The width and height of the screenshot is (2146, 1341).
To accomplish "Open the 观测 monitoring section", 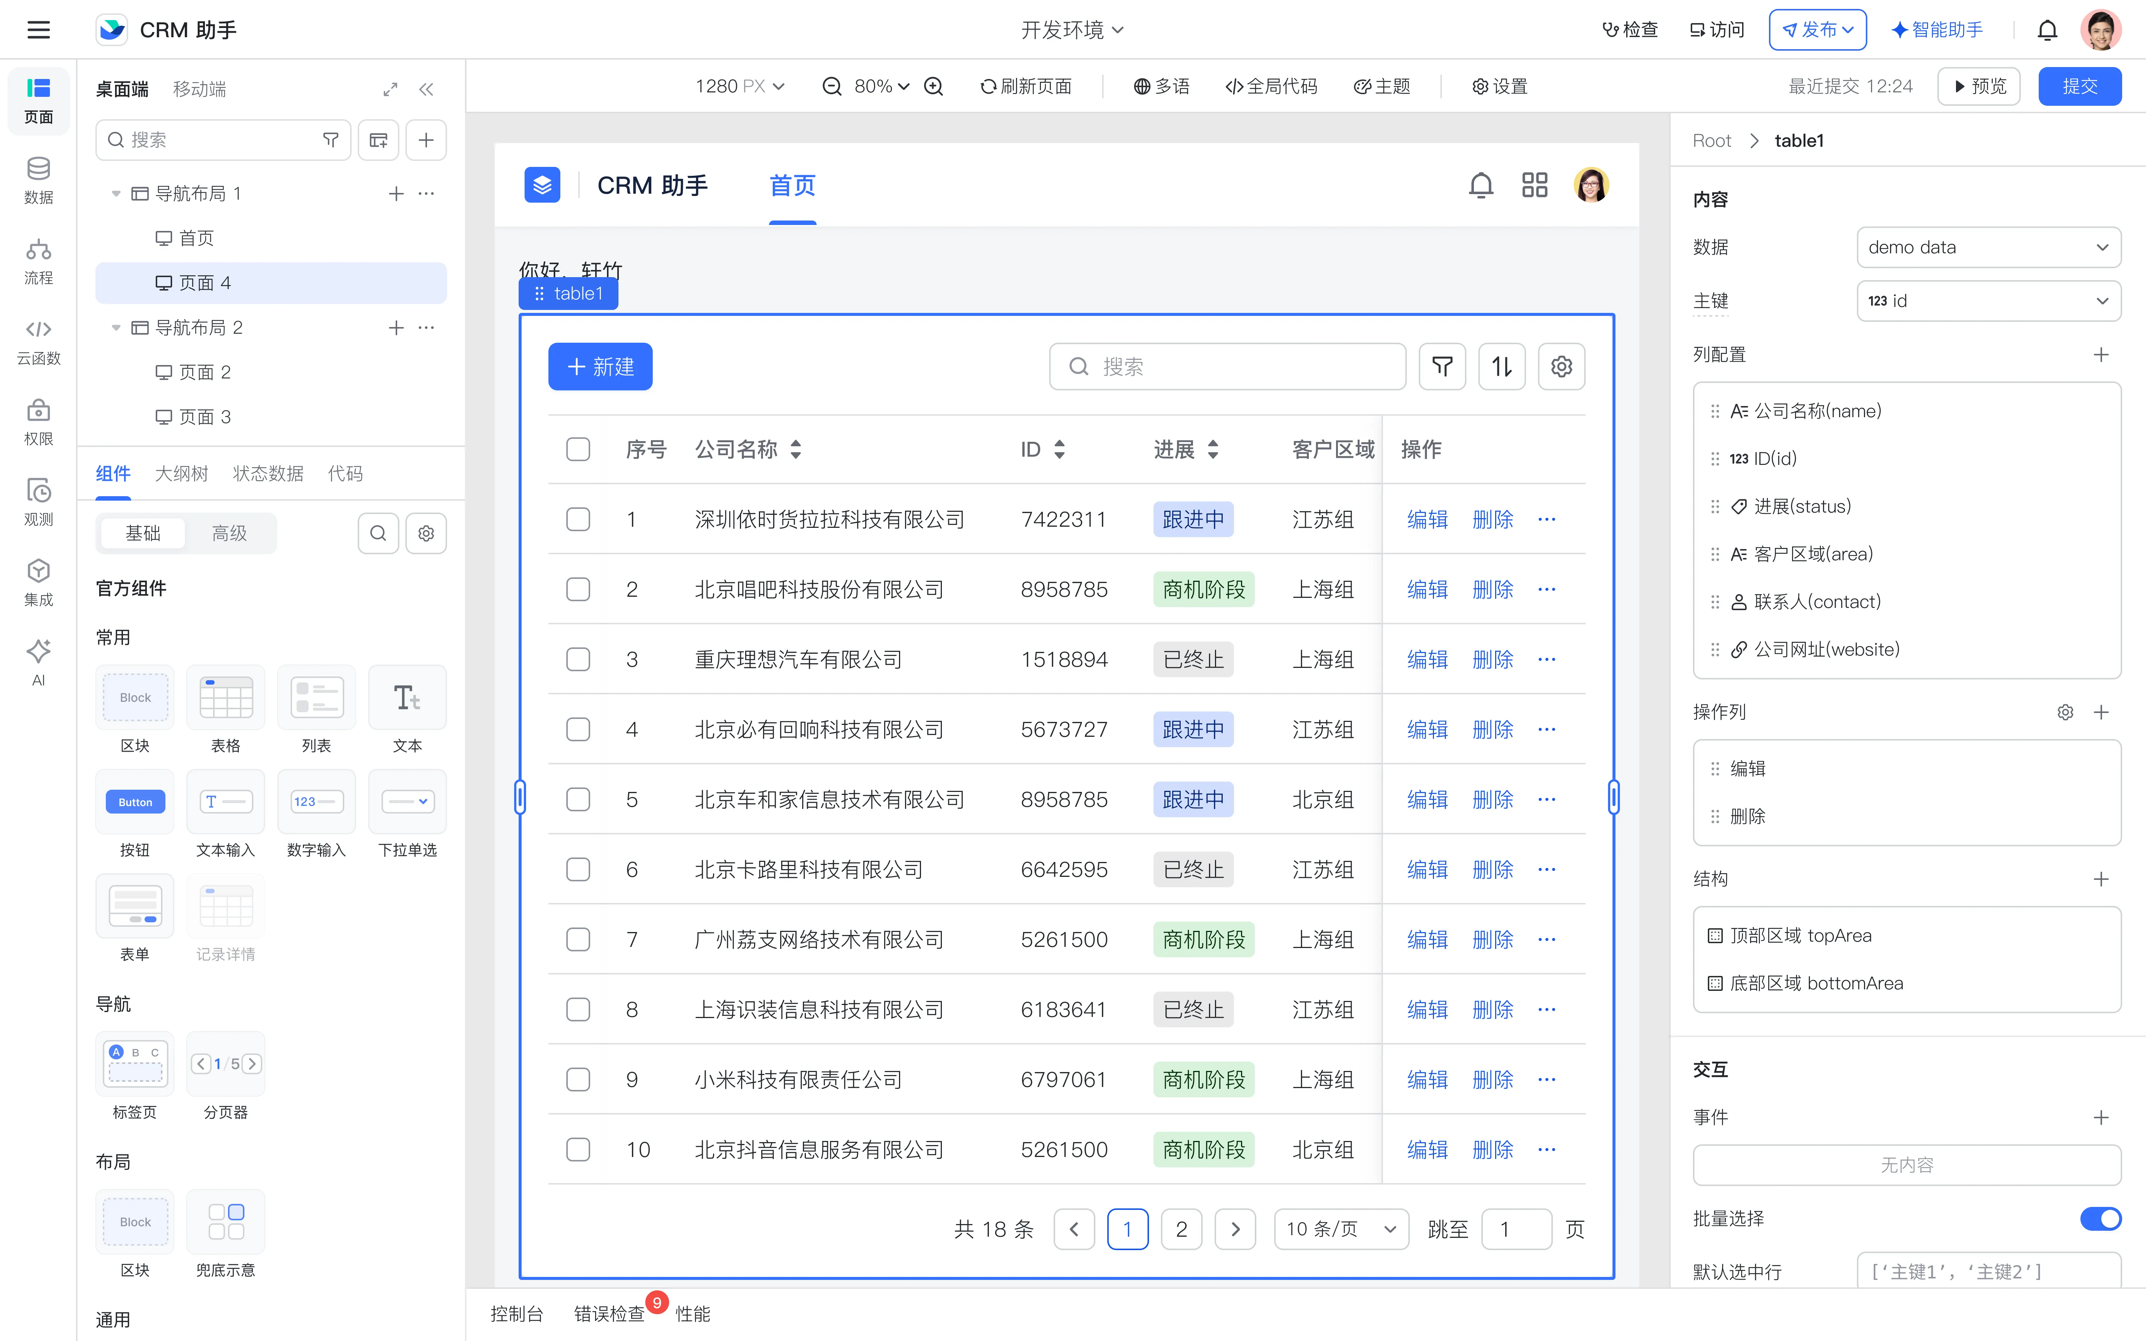I will (x=38, y=502).
